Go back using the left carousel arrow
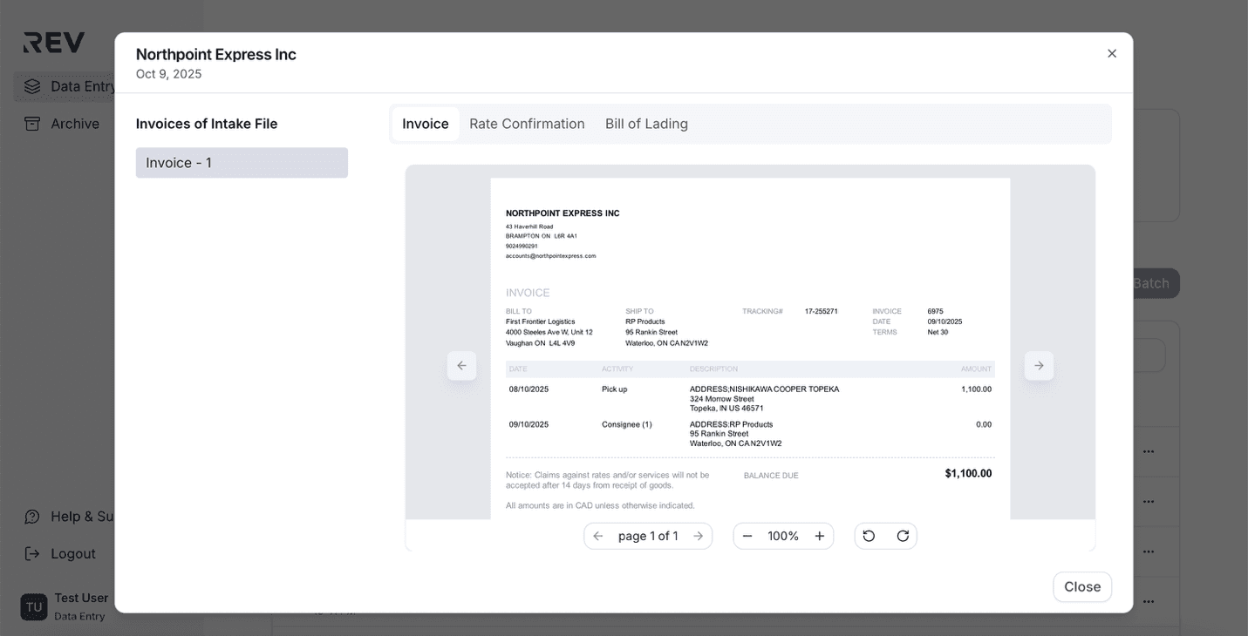 pos(462,365)
